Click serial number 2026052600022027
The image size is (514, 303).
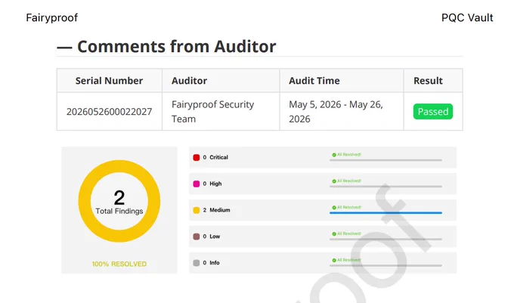pos(109,112)
